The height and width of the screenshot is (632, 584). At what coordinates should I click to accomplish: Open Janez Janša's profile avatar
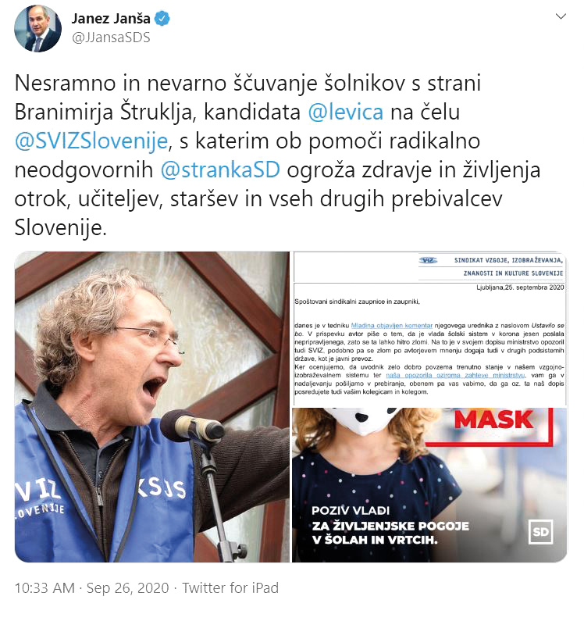pos(37,29)
